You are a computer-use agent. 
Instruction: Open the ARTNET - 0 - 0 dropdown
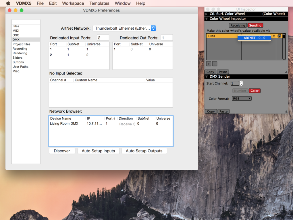click(x=254, y=38)
